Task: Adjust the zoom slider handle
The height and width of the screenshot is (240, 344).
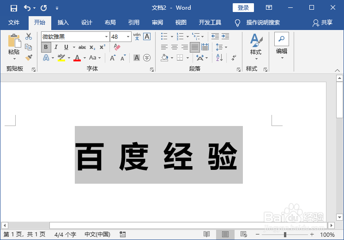Action: [x=285, y=234]
